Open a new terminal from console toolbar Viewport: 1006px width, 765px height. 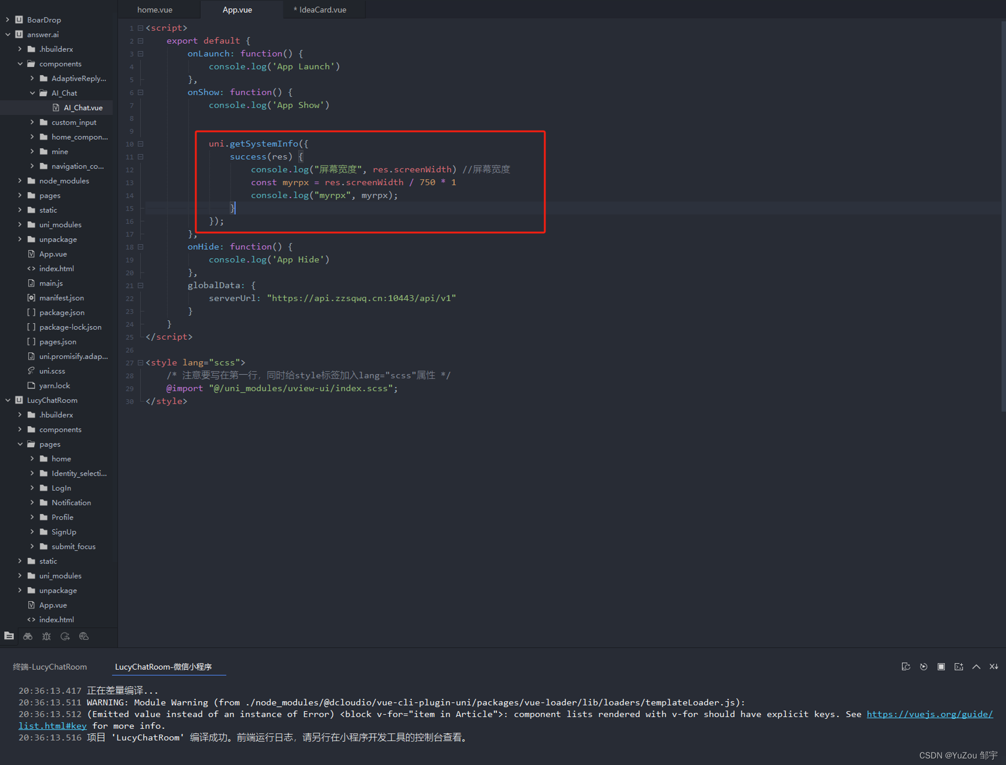959,666
